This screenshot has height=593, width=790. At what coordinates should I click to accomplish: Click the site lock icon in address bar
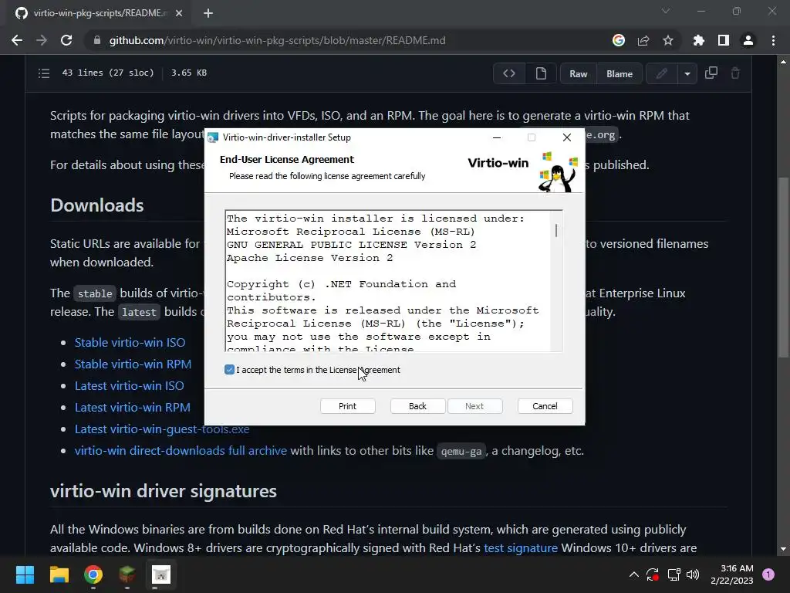[96, 40]
